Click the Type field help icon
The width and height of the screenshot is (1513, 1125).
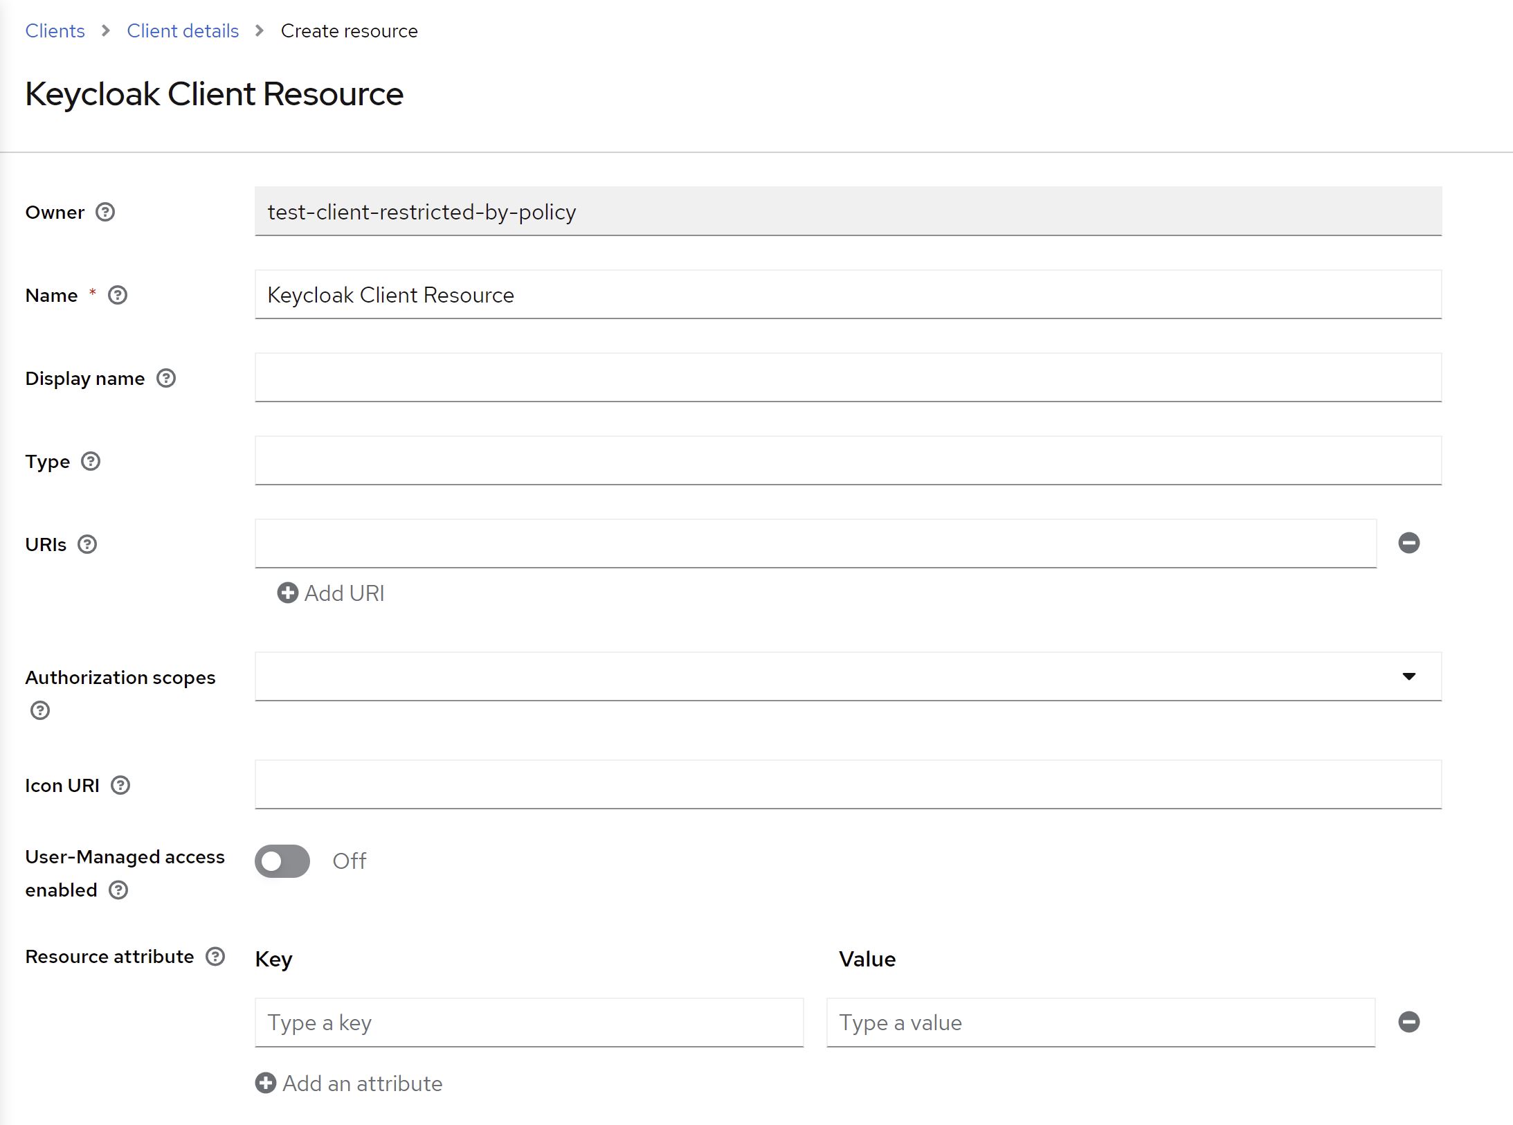91,462
